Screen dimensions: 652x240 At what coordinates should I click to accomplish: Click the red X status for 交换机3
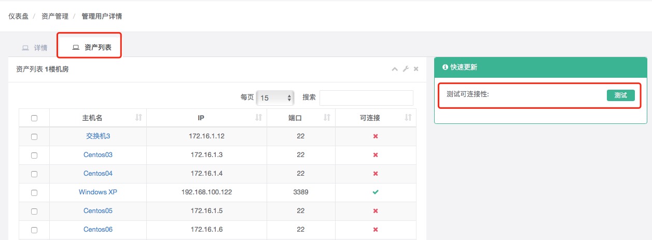[x=376, y=136]
